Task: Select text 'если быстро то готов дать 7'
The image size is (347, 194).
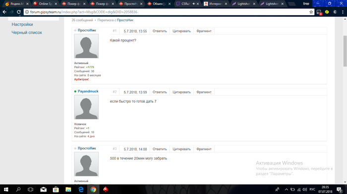Action: pyautogui.click(x=133, y=101)
